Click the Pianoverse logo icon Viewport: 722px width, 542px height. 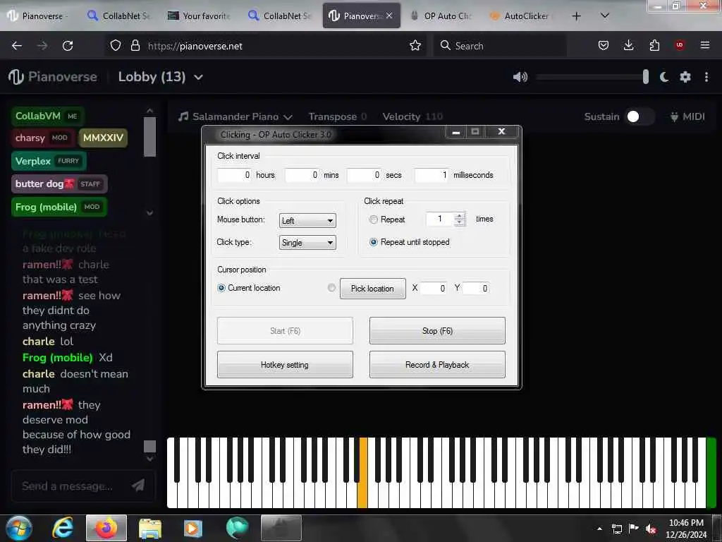16,76
